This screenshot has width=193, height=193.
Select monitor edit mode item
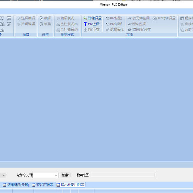[x=67, y=29]
